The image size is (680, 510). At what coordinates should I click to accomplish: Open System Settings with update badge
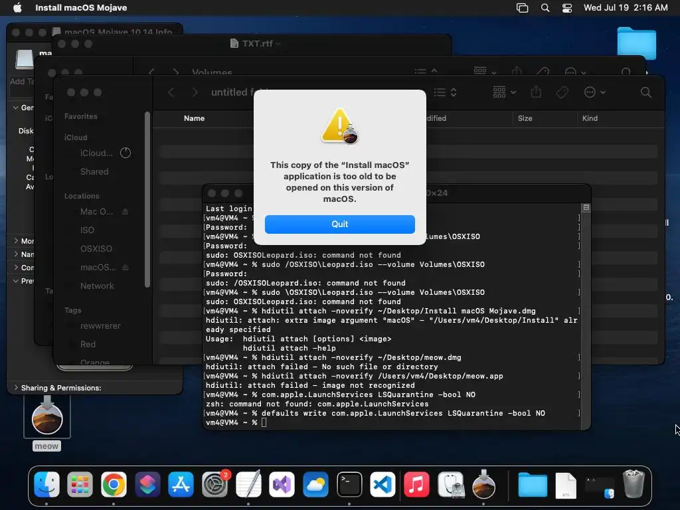click(x=214, y=484)
